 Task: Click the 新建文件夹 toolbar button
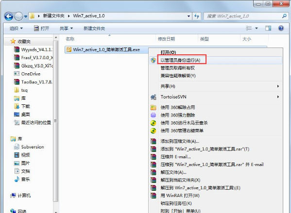[x=94, y=28]
